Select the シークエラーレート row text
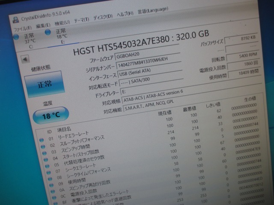274x205 pixels. [80, 167]
